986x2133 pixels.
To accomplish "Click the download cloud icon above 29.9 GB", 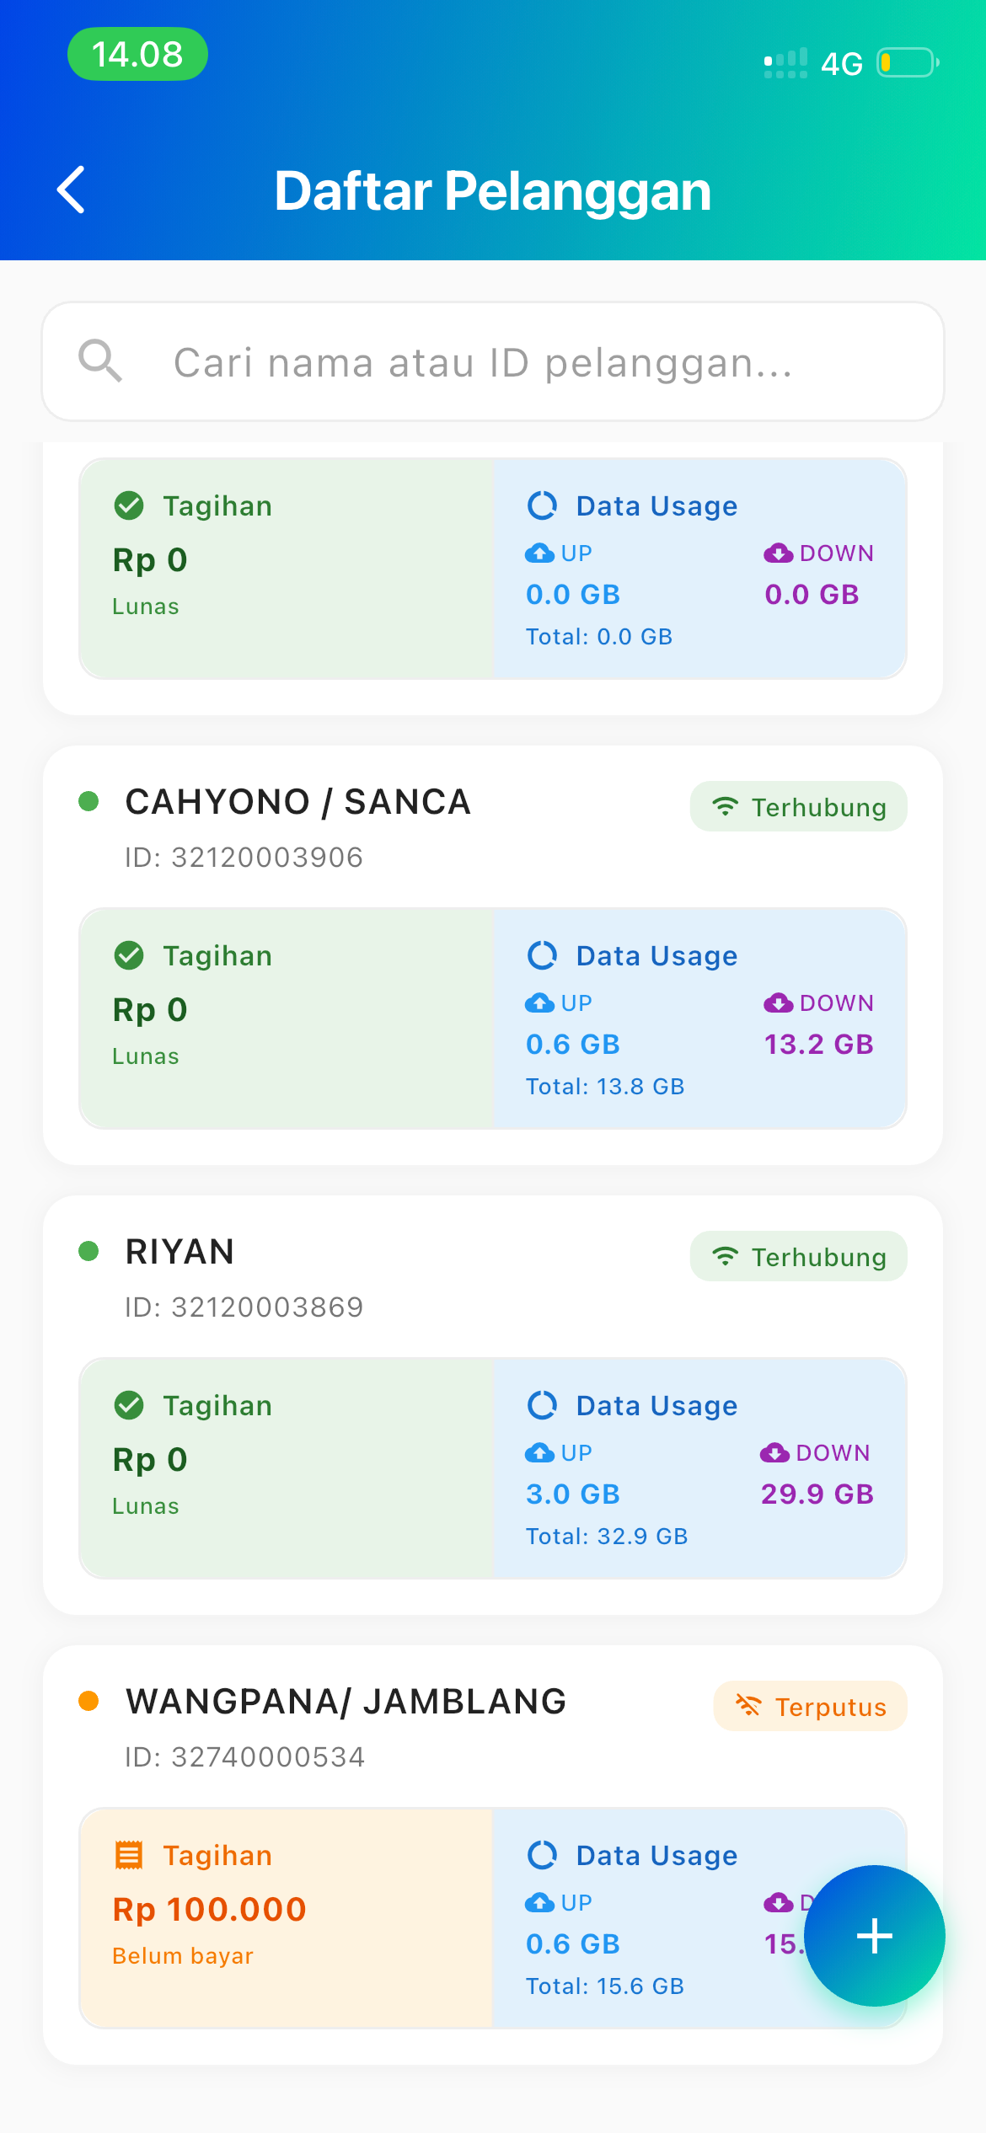I will pos(774,1452).
